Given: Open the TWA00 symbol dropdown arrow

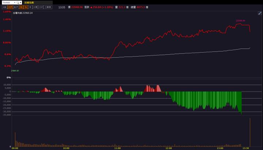Looking at the screenshot, I should (x=14, y=2).
